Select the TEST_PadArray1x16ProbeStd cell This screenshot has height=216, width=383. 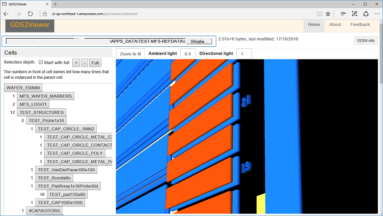[x=68, y=186]
